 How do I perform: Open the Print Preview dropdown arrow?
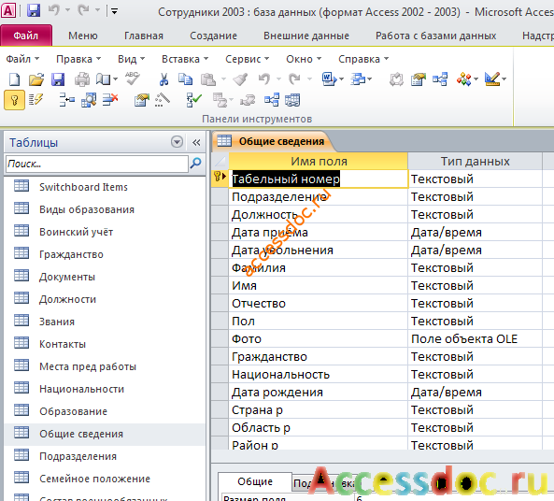tap(115, 79)
